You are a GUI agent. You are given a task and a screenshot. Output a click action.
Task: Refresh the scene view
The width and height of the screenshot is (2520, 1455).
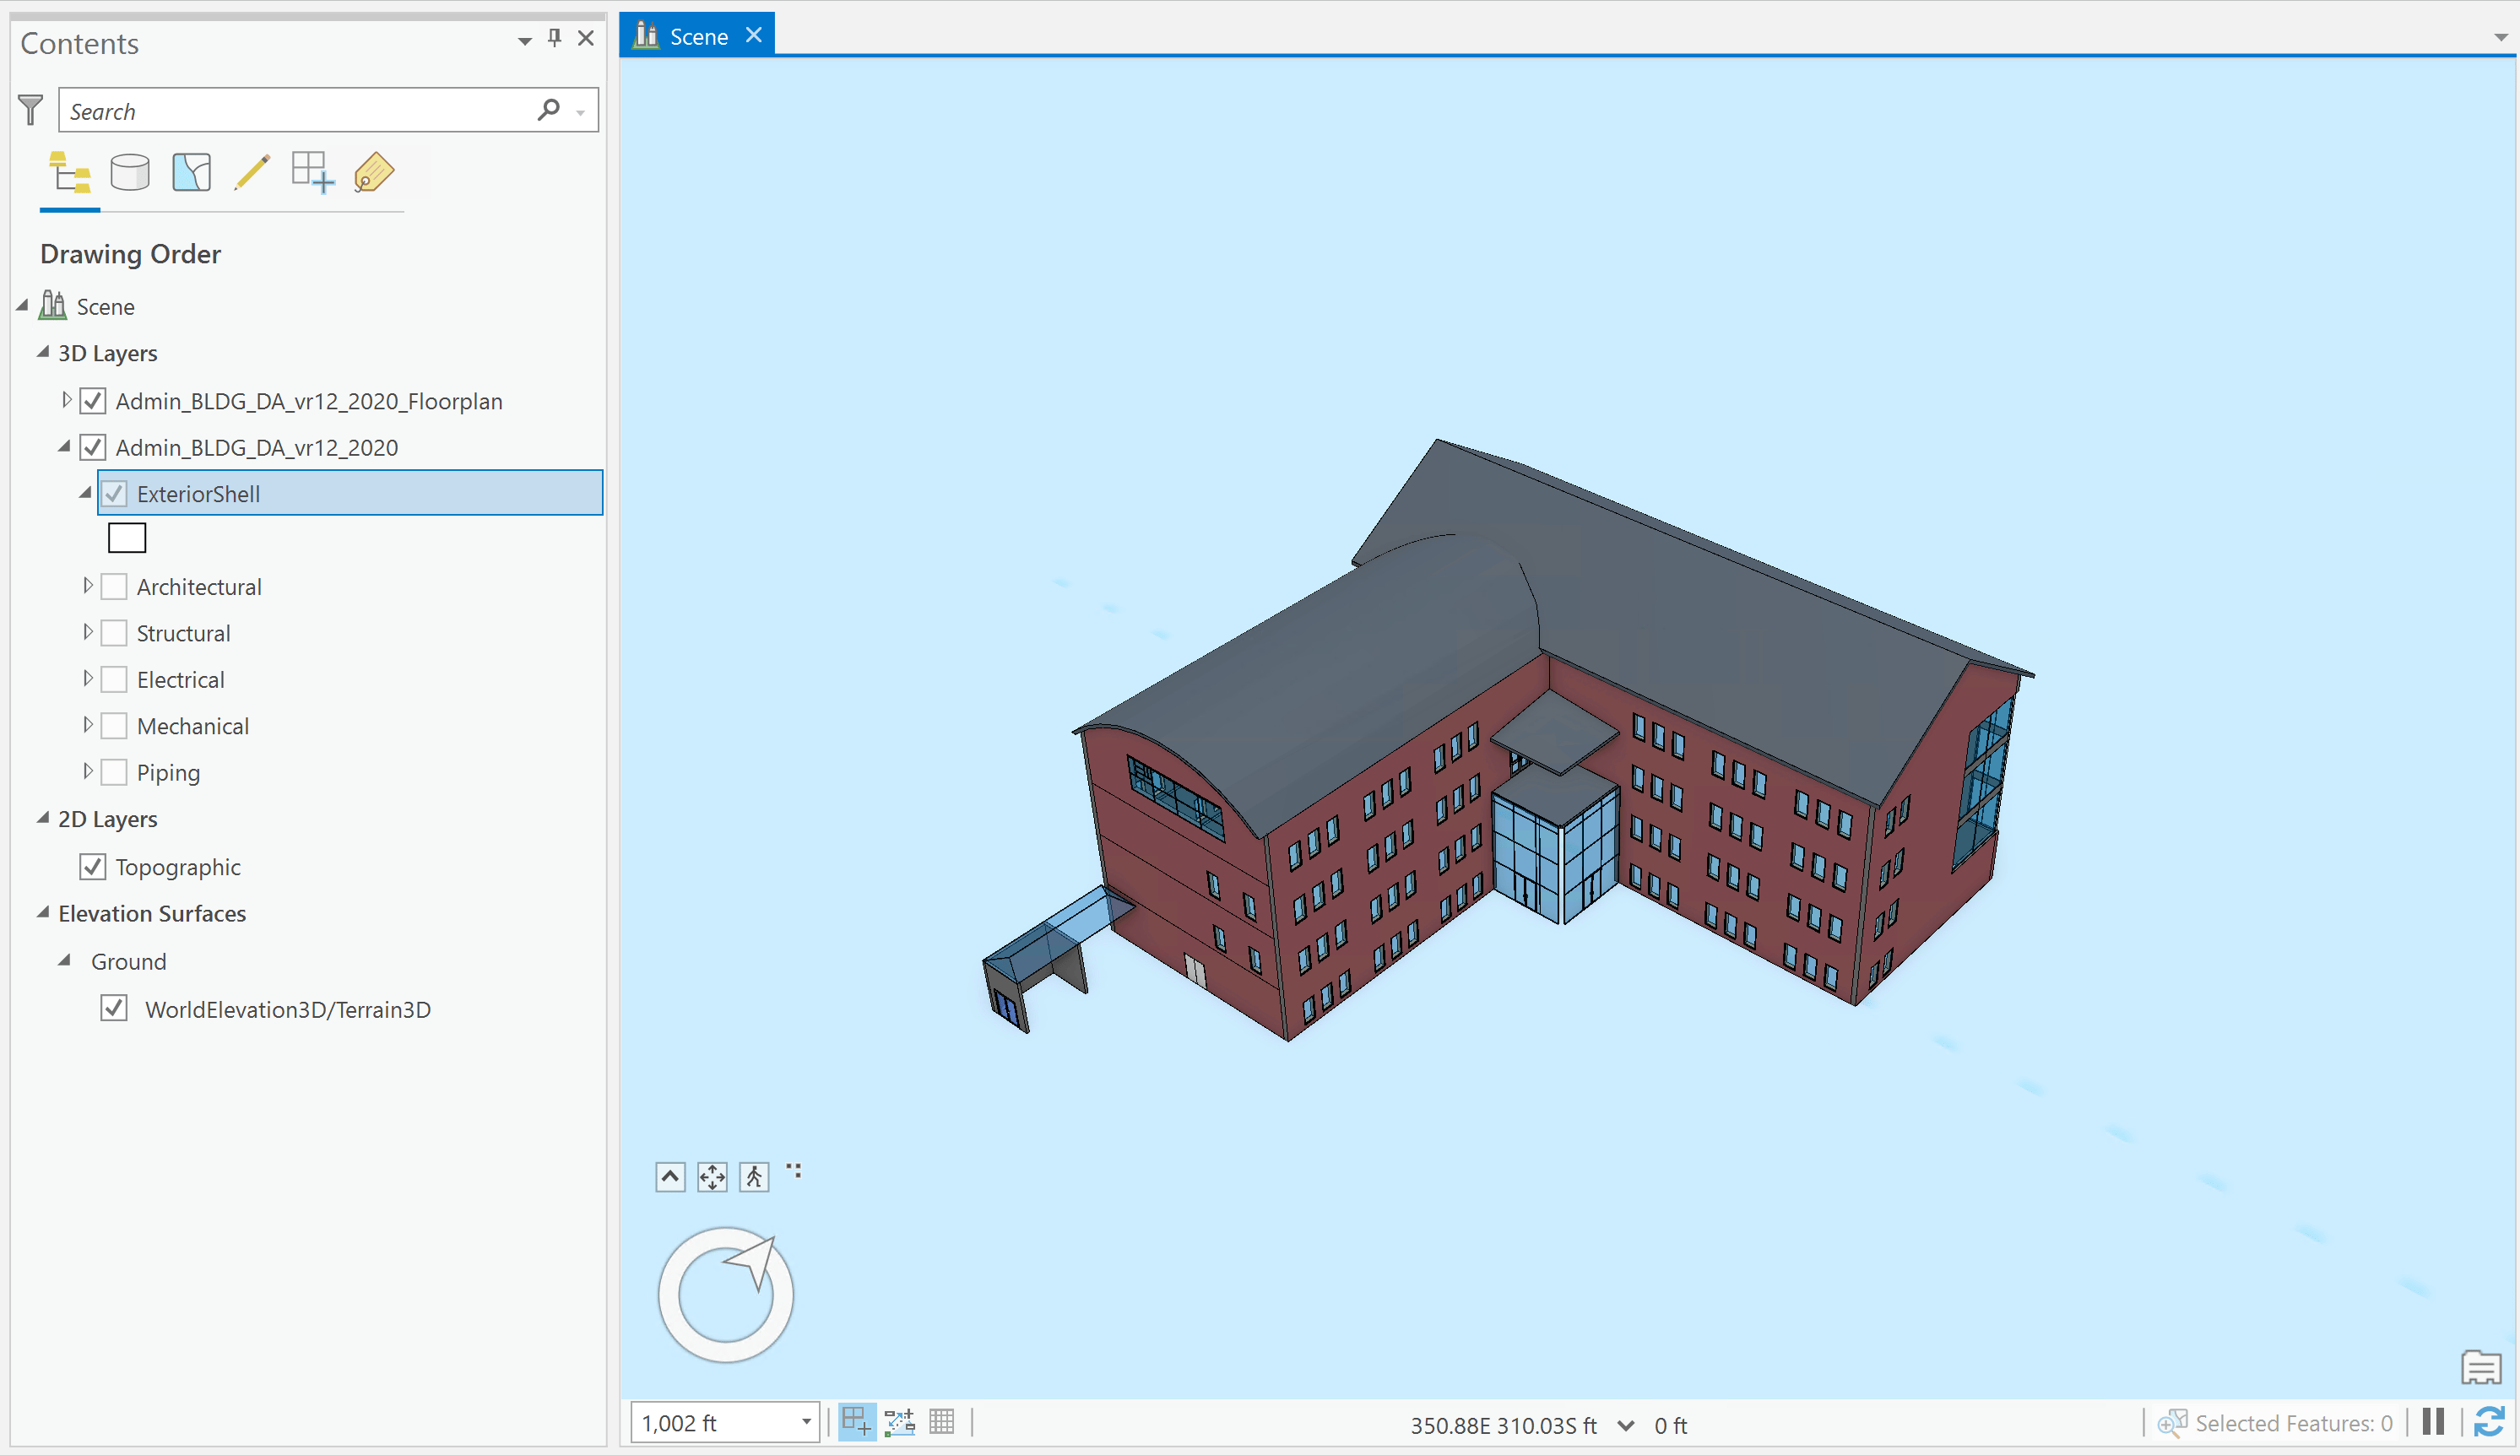pos(2488,1422)
